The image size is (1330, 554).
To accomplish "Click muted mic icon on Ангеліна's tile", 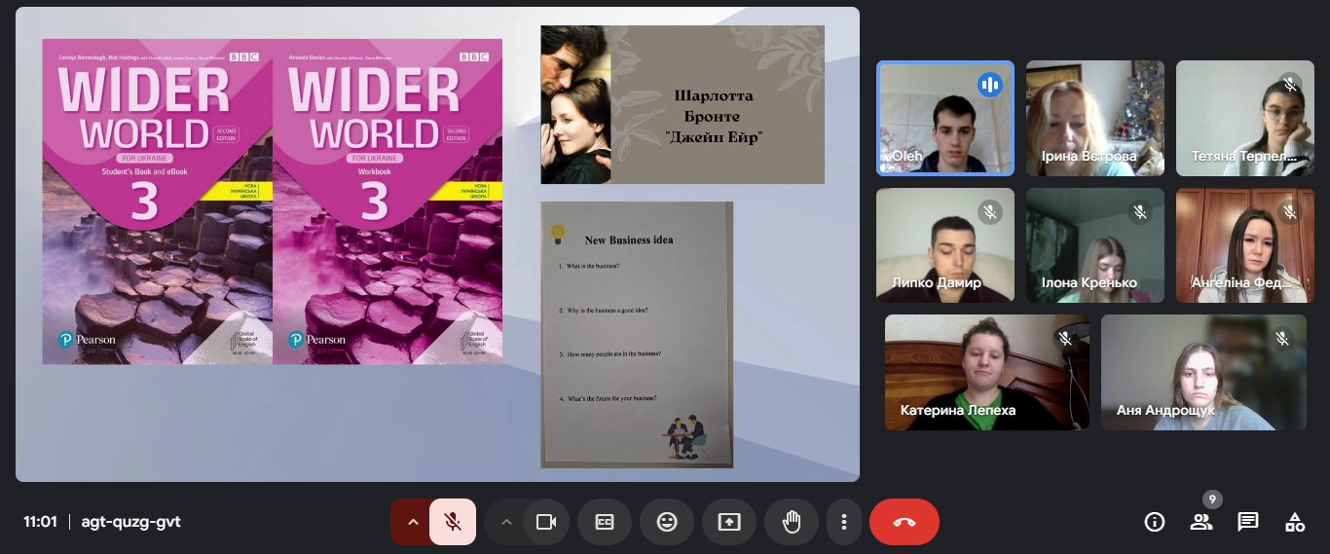I will click(x=1290, y=211).
